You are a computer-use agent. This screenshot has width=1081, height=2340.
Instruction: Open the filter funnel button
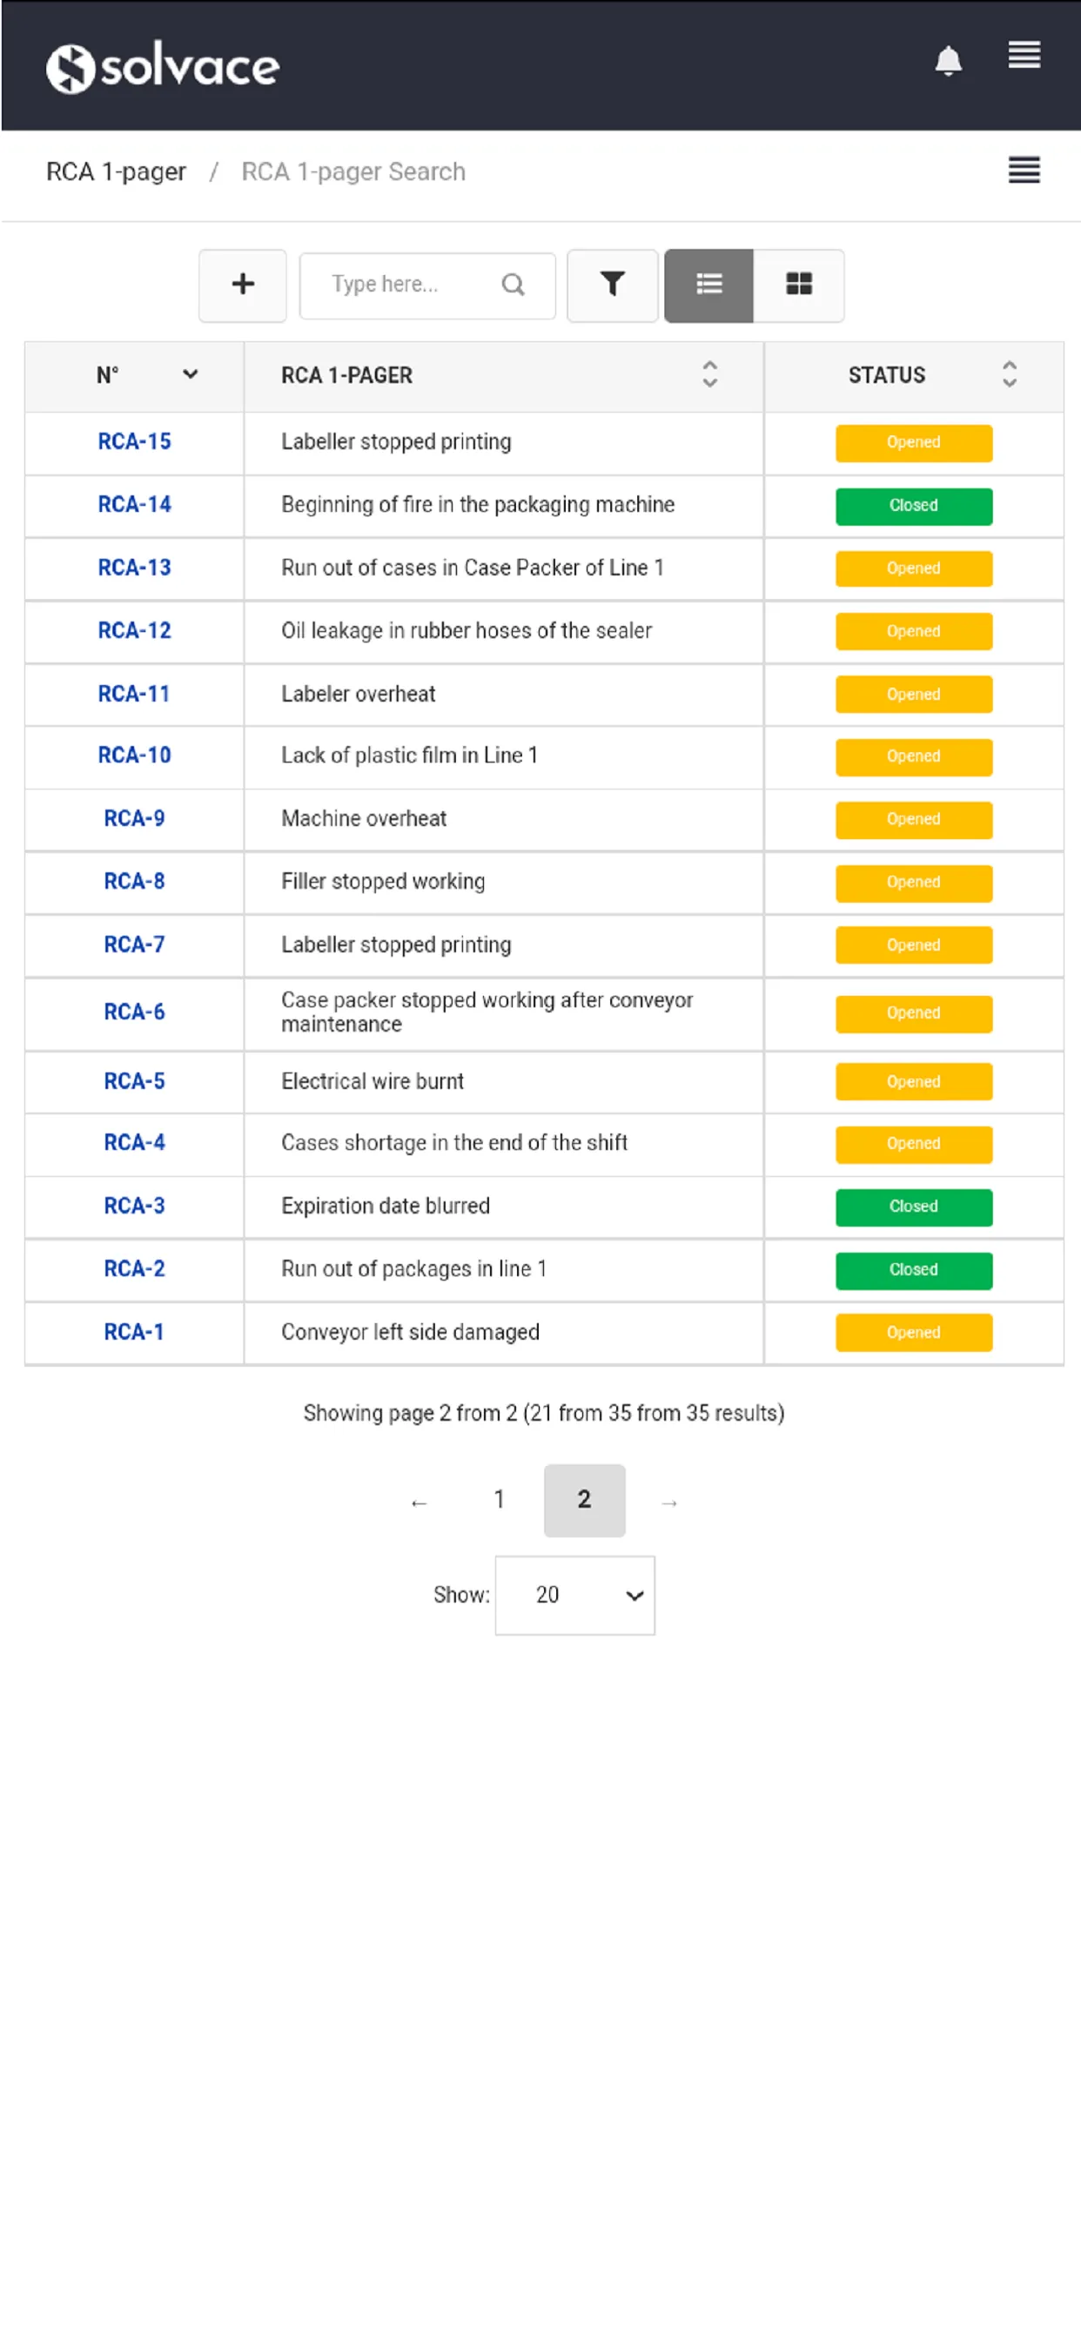coord(611,285)
